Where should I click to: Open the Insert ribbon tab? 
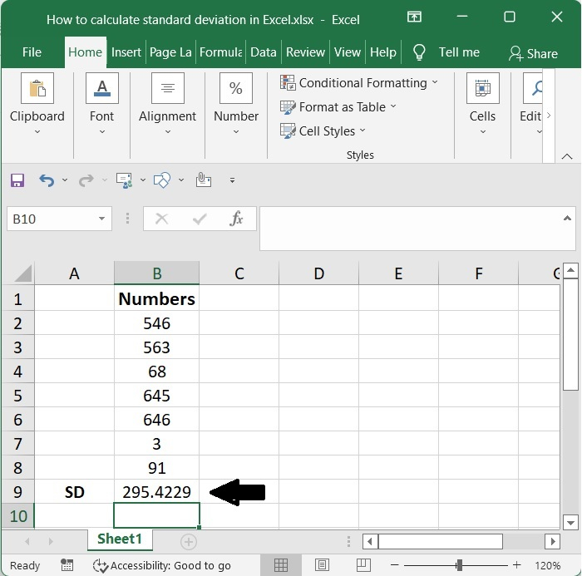point(126,52)
